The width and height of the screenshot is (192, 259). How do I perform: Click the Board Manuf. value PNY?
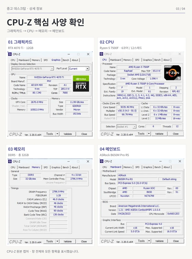click(x=49, y=81)
